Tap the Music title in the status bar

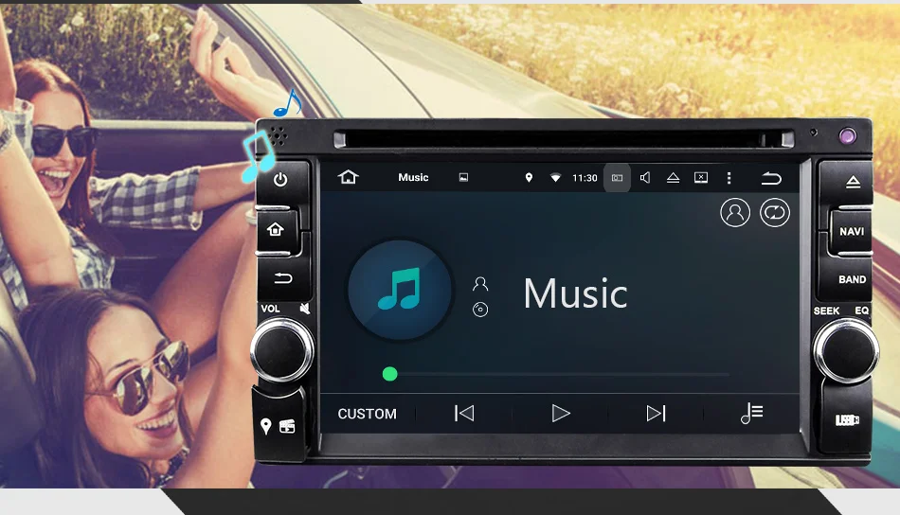coord(413,178)
